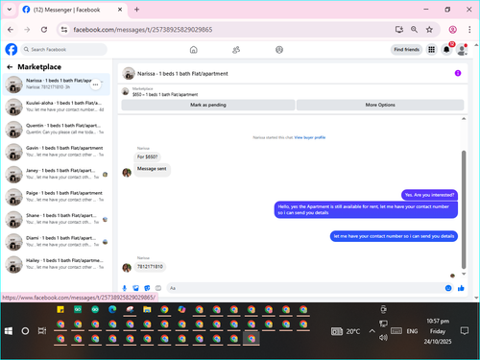Click View buyer profile link

pyautogui.click(x=310, y=137)
